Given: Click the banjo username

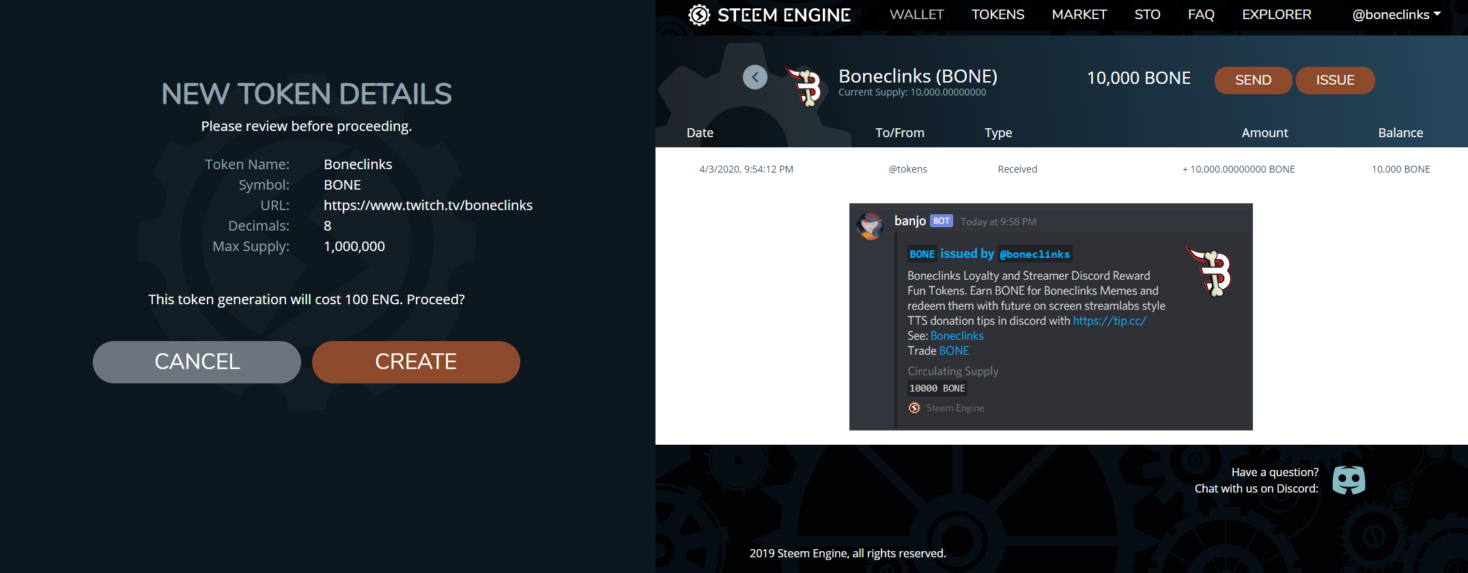Looking at the screenshot, I should [910, 220].
